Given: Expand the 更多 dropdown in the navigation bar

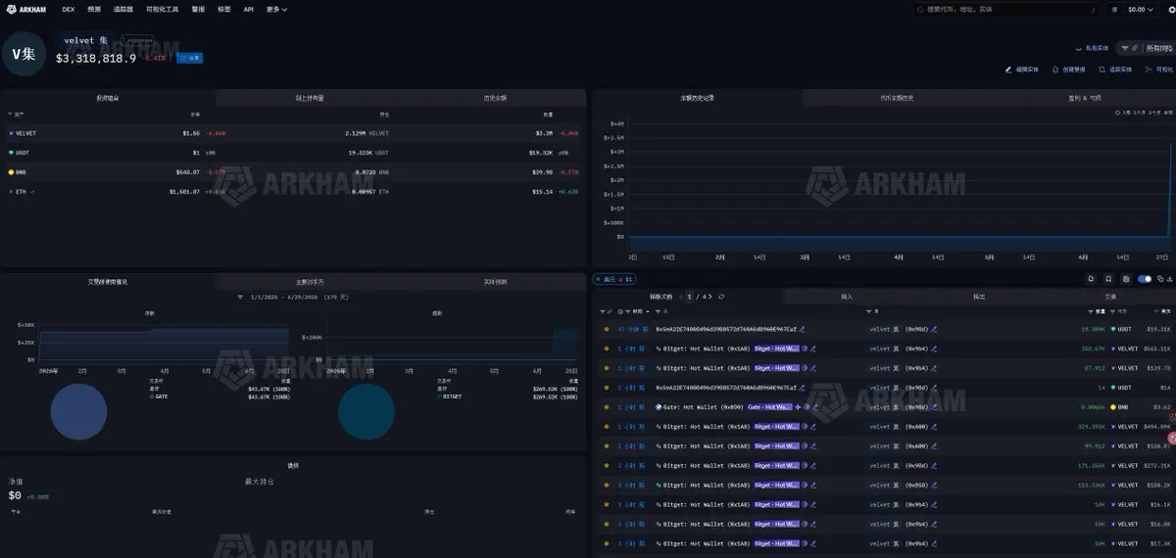Looking at the screenshot, I should (276, 9).
